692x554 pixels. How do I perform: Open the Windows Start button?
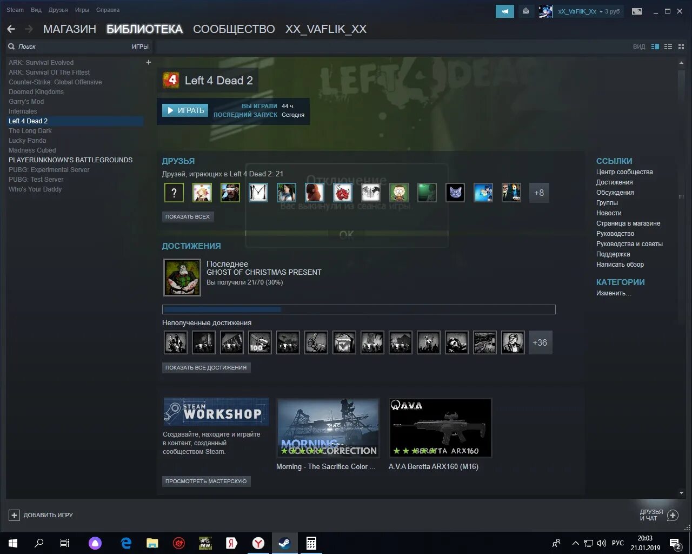click(13, 543)
